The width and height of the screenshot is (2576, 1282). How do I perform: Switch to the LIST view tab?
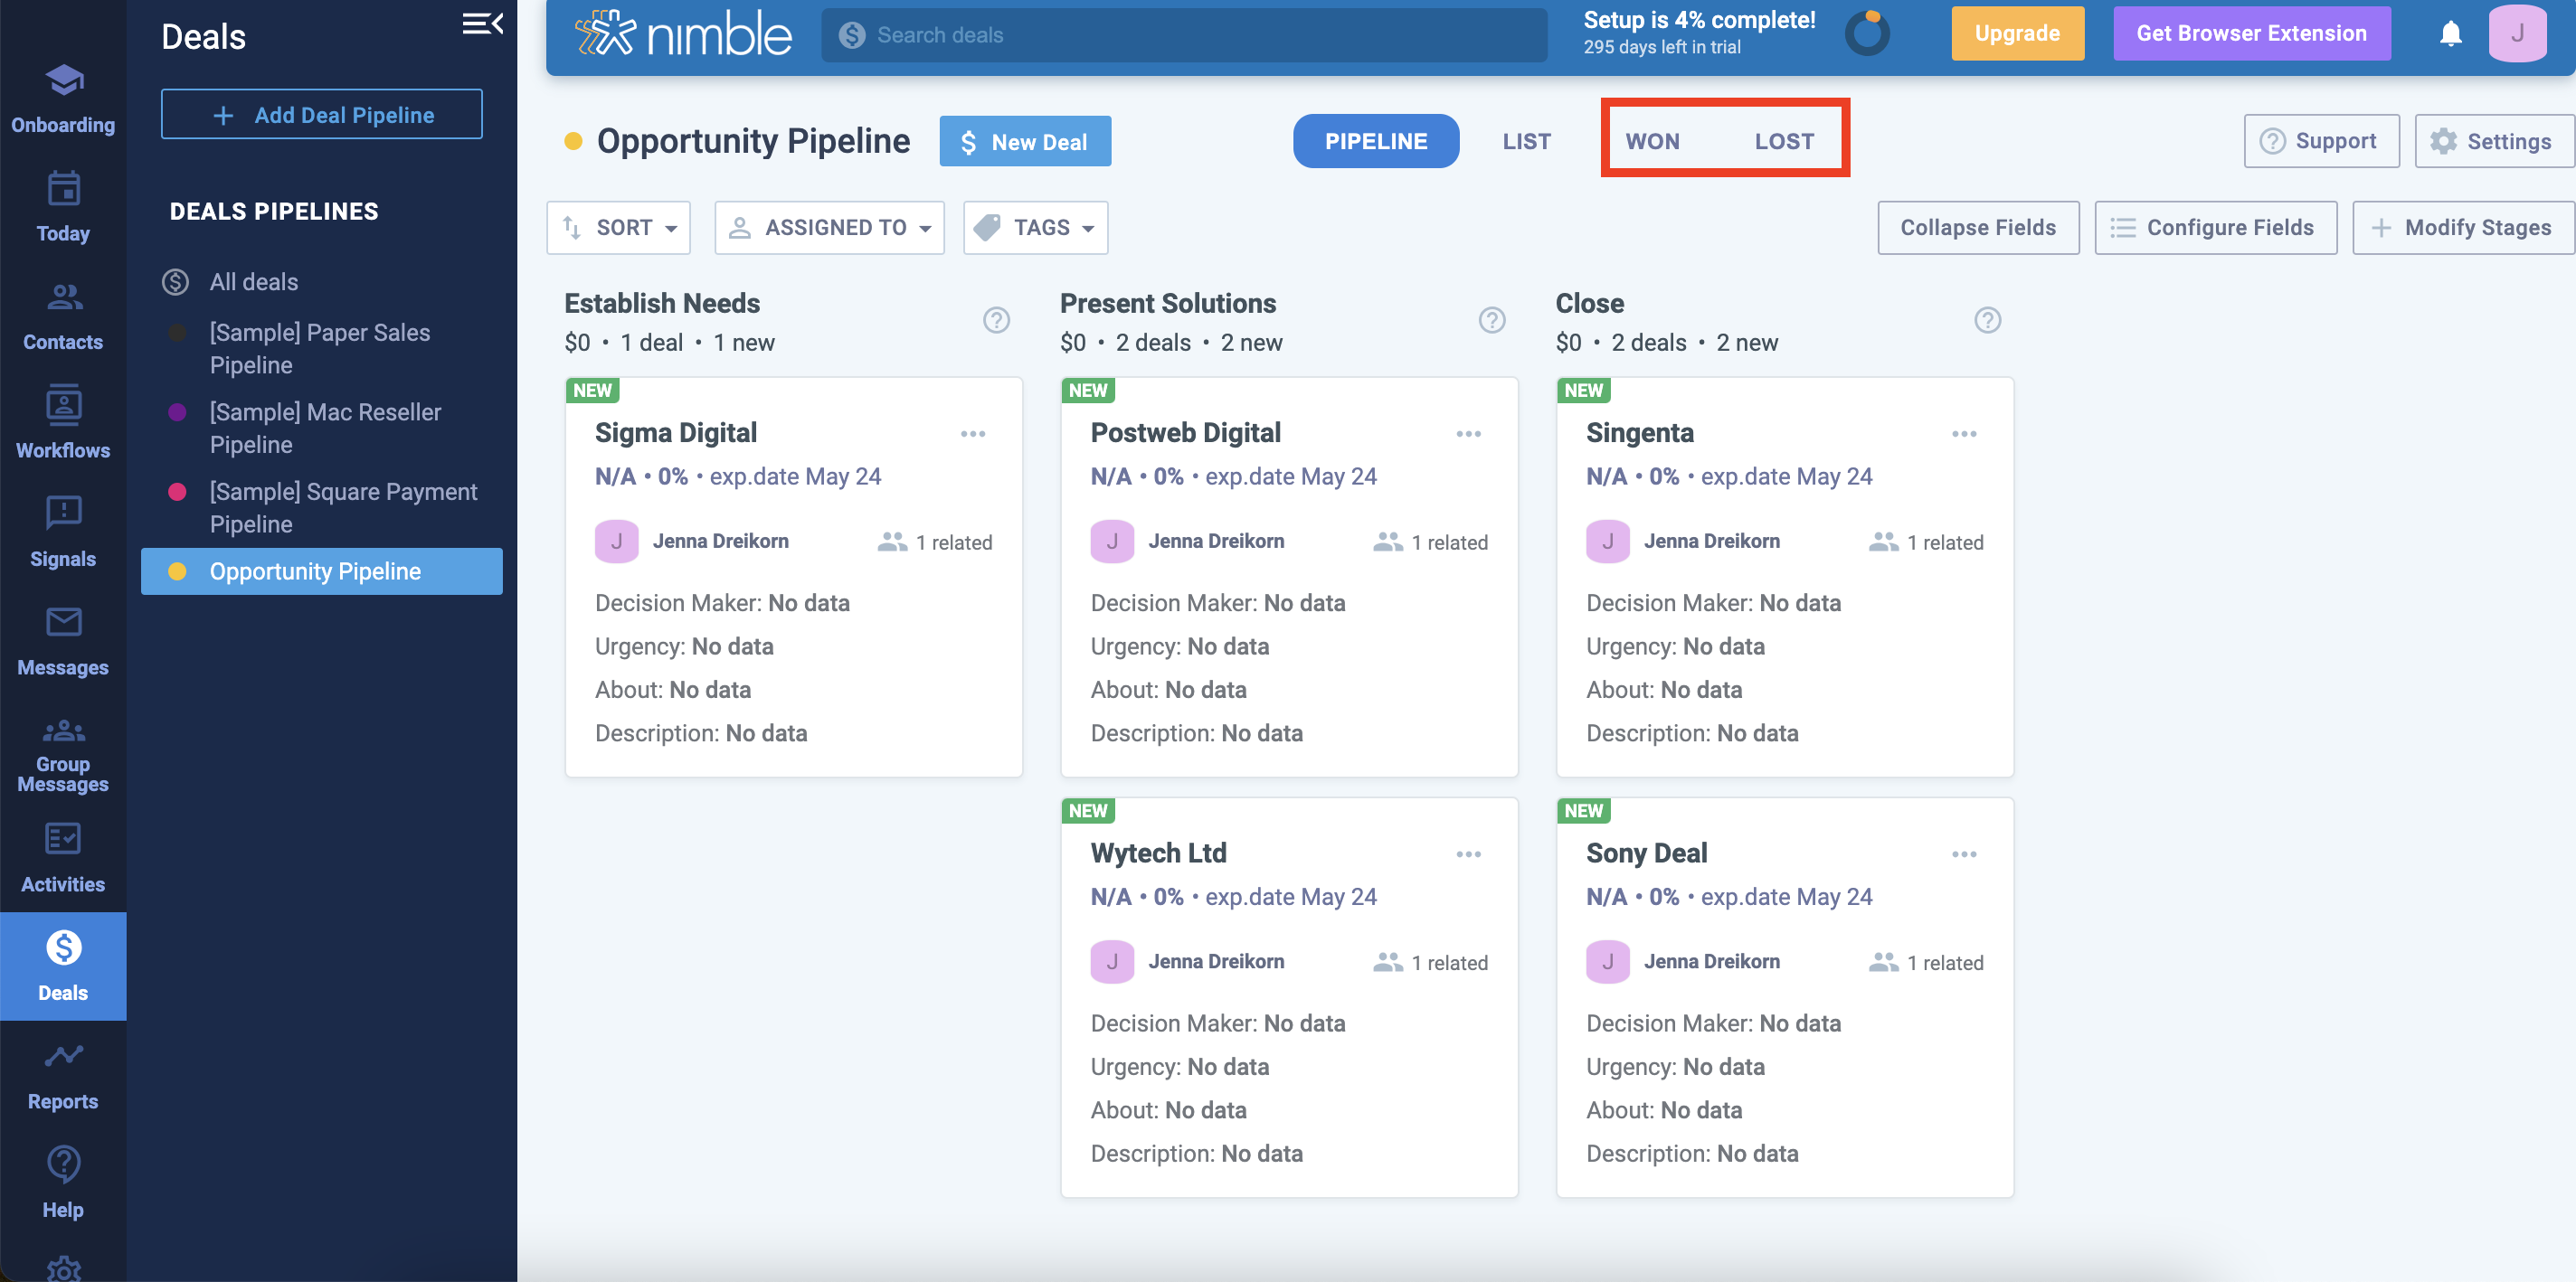1526,142
